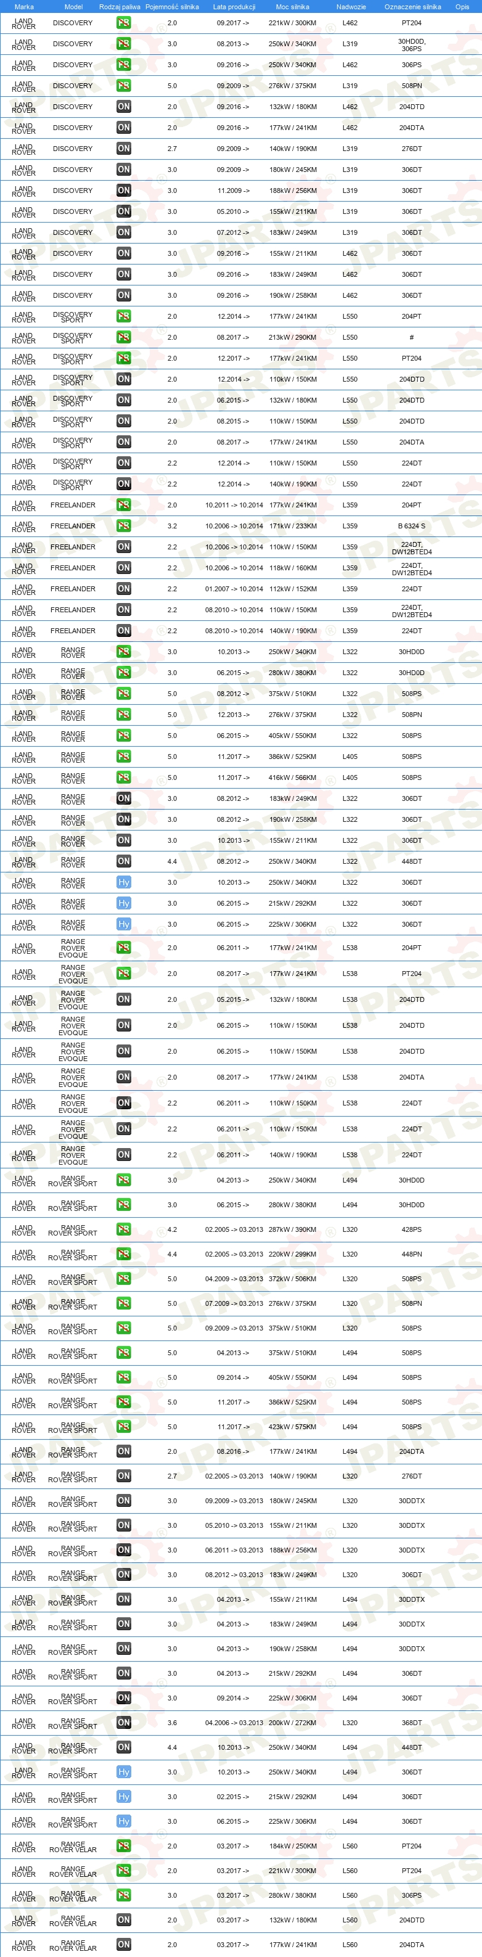The image size is (482, 1957).
Task: Click the Moc silnika column header
Action: point(292,7)
